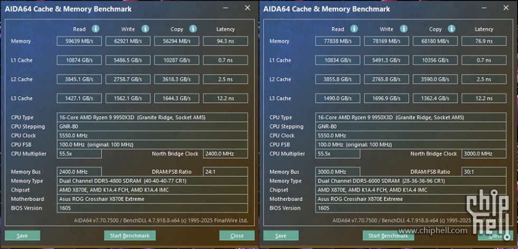This screenshot has width=518, height=249.
Task: Select the 77838 MB/s memory read field
Action: pos(338,41)
